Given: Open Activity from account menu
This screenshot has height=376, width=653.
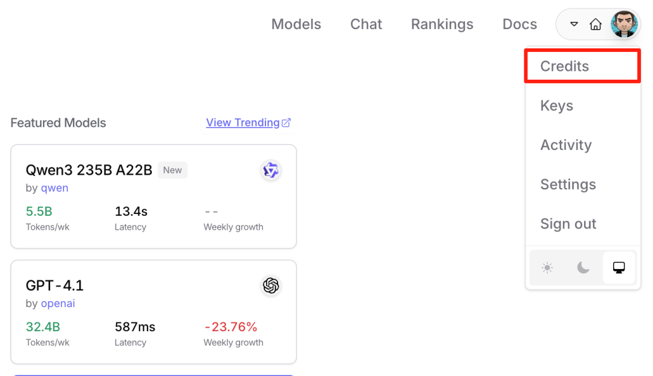Looking at the screenshot, I should [x=566, y=145].
